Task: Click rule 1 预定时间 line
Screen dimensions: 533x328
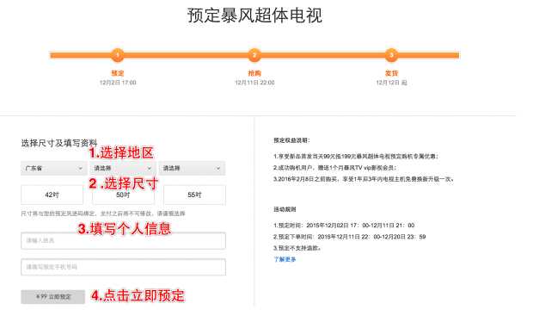Action: (344, 226)
